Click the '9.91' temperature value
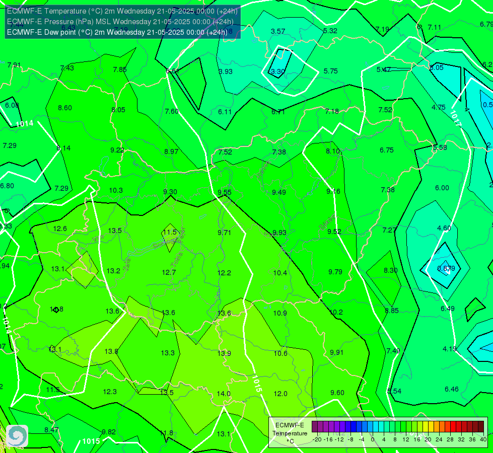 coord(337,352)
